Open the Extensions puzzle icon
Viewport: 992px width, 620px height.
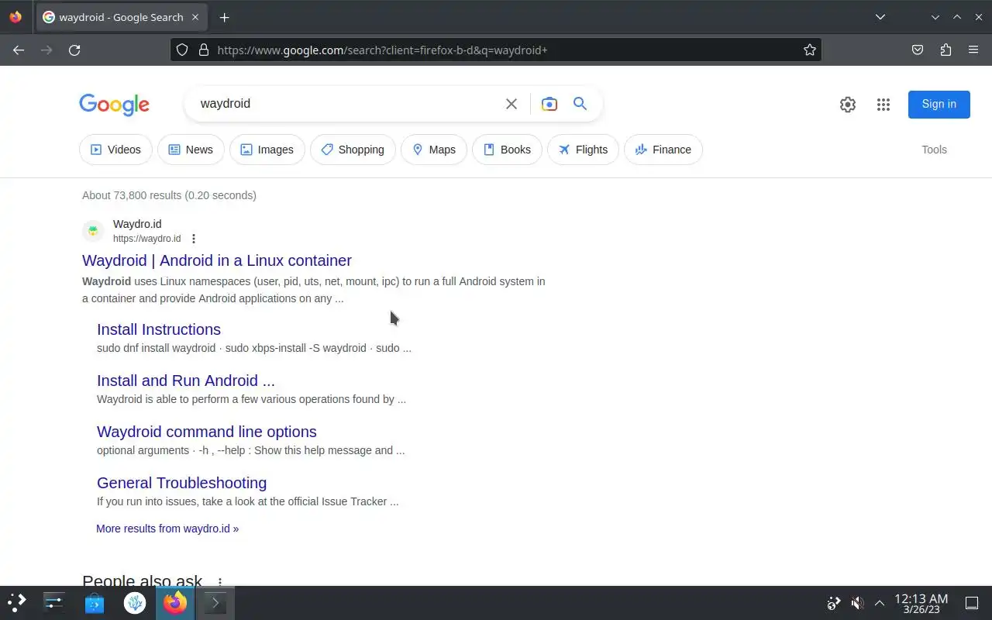click(945, 50)
